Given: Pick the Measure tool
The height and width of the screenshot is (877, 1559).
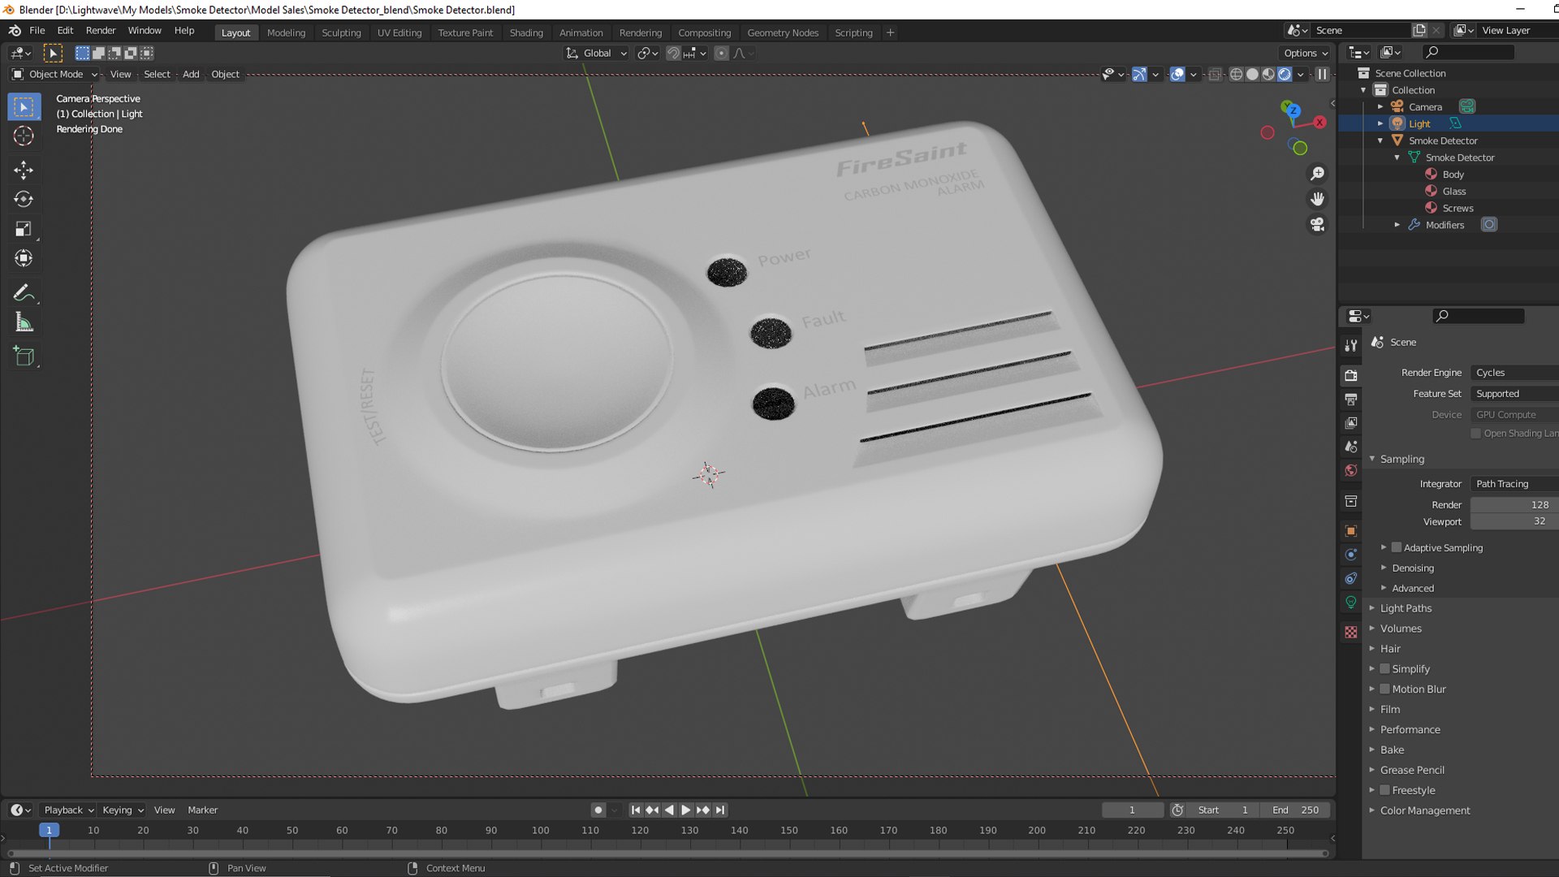Looking at the screenshot, I should (x=24, y=322).
